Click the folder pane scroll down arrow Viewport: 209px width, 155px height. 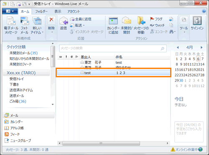pyautogui.click(x=53, y=104)
